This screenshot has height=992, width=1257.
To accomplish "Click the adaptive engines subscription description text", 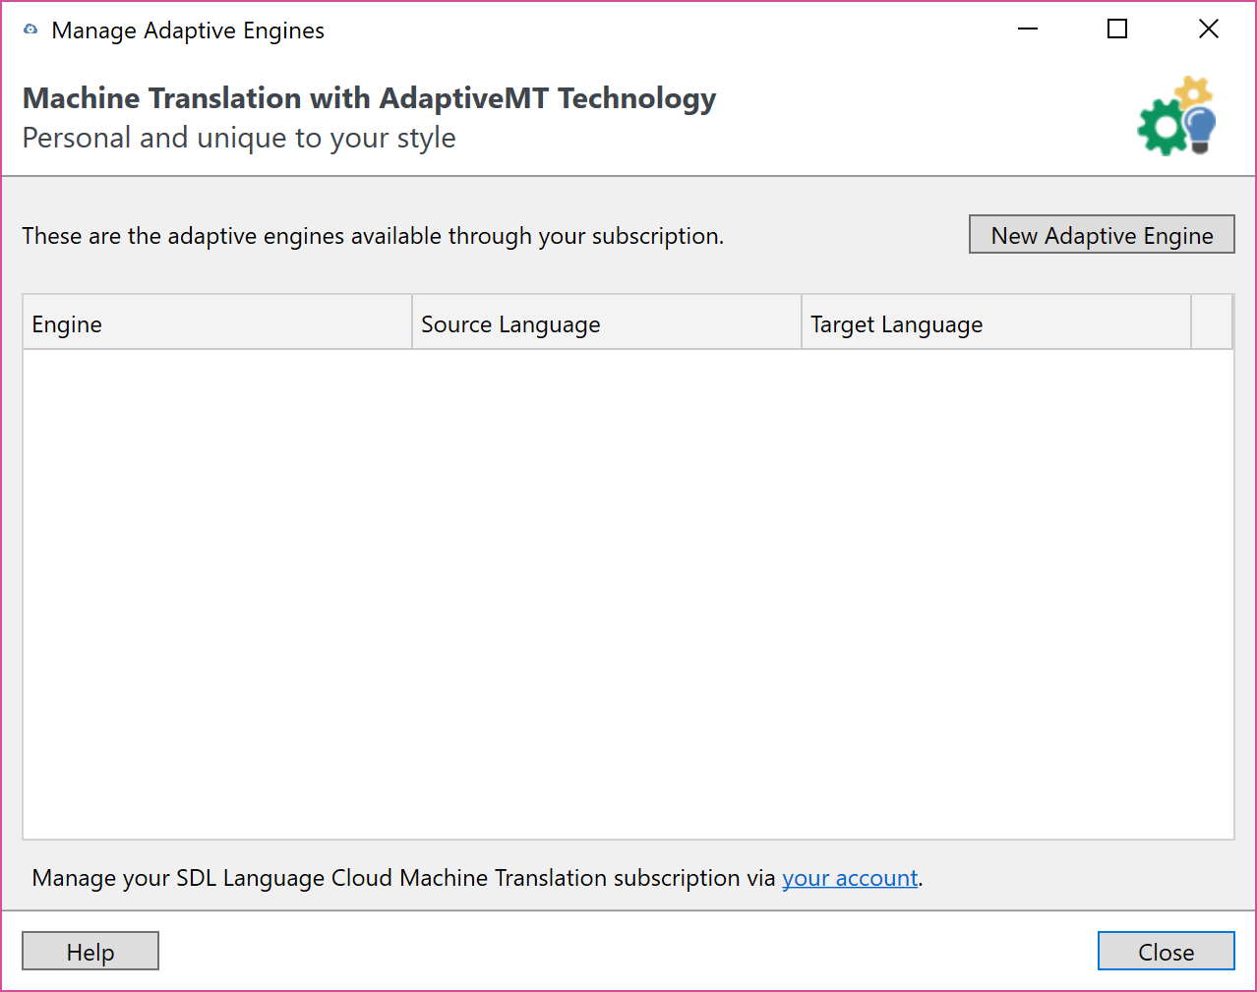I will (x=373, y=236).
